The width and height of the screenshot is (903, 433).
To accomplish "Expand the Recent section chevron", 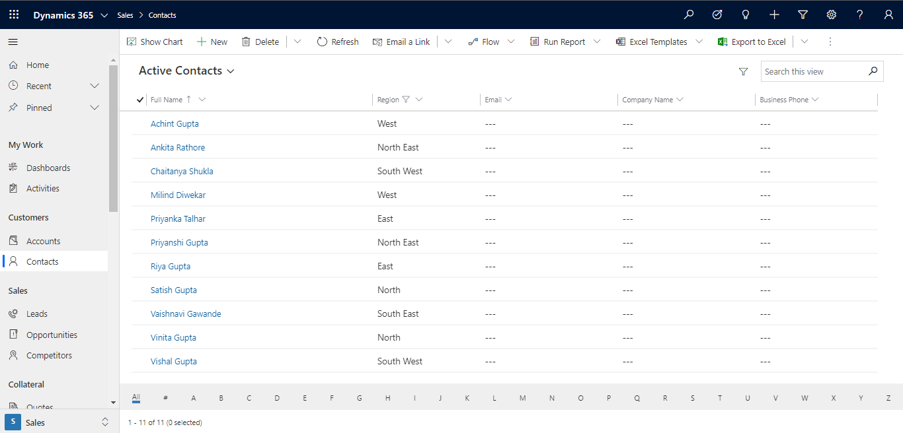I will pos(95,86).
